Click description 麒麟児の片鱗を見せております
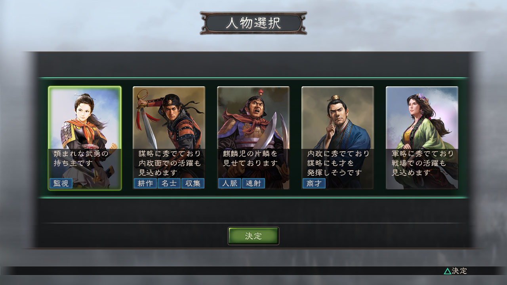The height and width of the screenshot is (285, 507). 250,158
